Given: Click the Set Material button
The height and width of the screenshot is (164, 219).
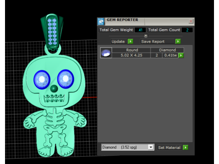Looking at the screenshot, I should 169,148.
